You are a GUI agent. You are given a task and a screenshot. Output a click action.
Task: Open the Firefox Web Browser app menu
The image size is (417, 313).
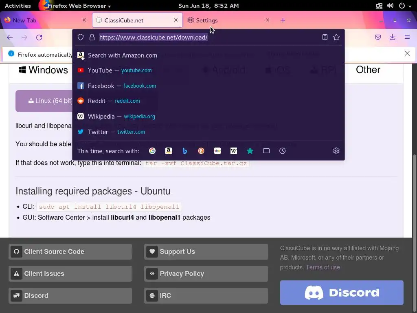click(75, 6)
